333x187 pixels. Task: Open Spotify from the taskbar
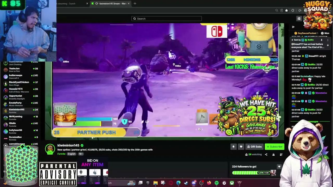pos(216,183)
